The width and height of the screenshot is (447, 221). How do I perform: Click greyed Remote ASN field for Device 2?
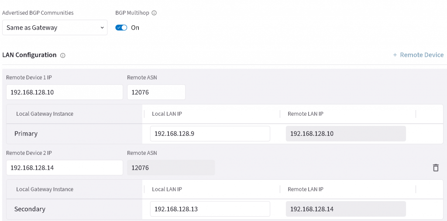[x=171, y=167]
